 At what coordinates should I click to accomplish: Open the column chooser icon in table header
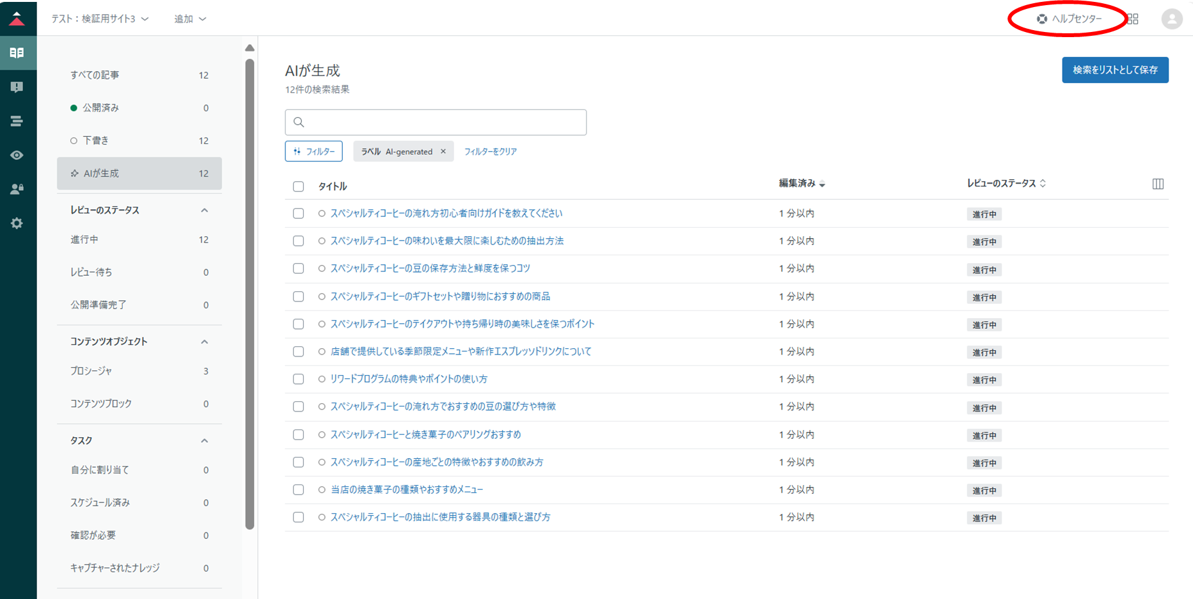click(x=1158, y=184)
